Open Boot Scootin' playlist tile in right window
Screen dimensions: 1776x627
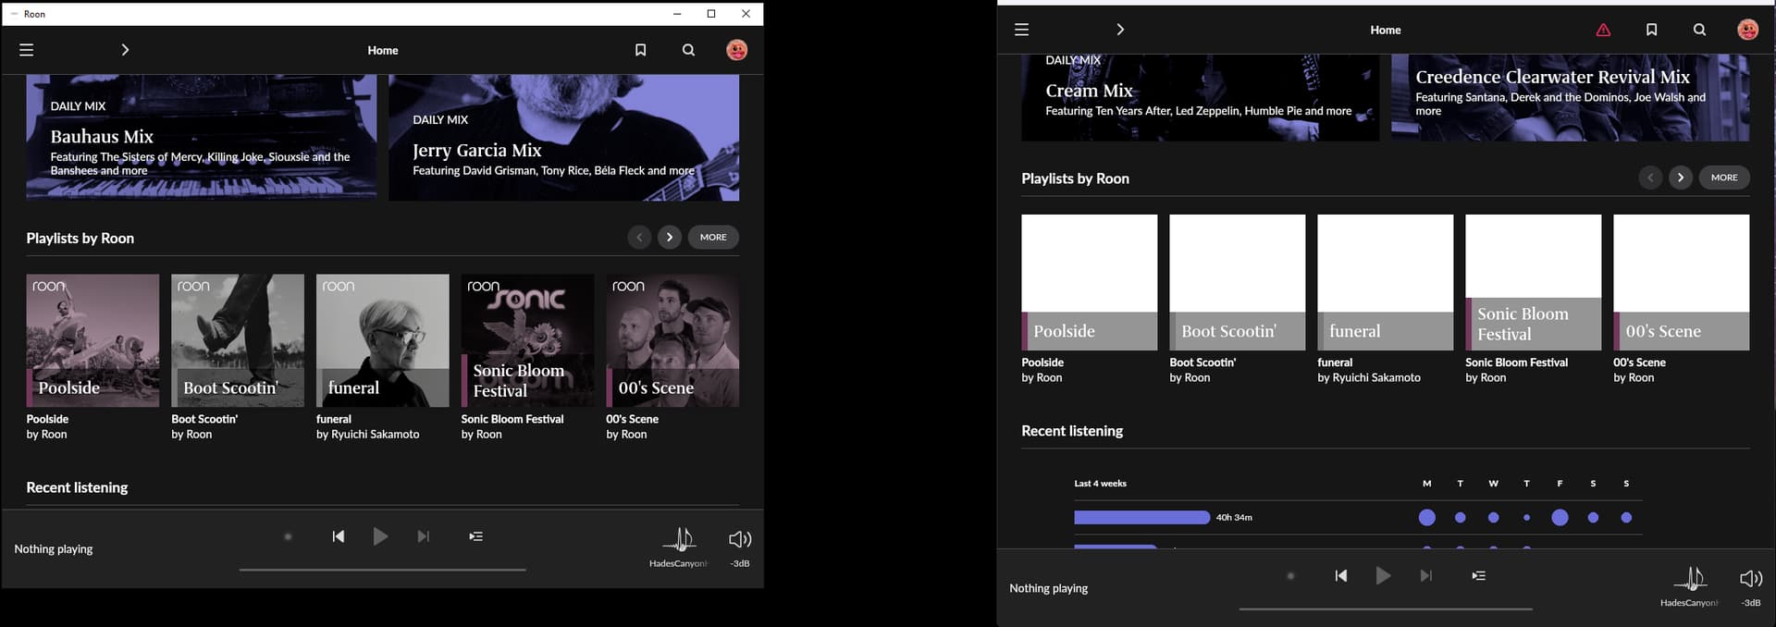[1238, 282]
